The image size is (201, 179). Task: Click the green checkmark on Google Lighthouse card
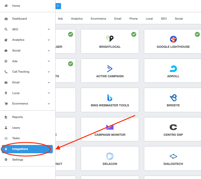(197, 34)
